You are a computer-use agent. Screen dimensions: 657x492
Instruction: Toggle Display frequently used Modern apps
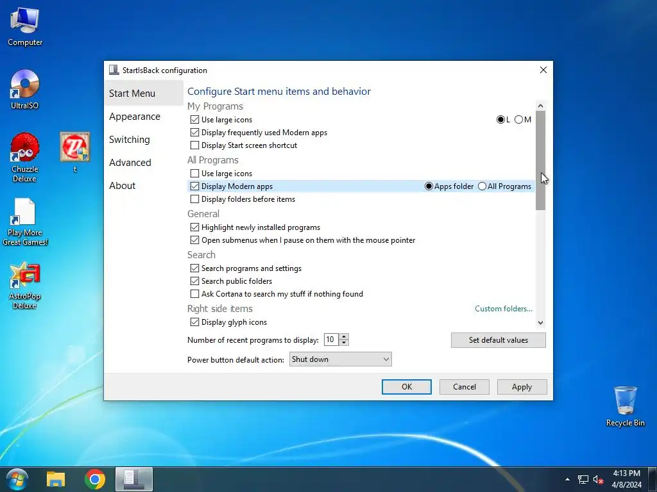point(194,133)
